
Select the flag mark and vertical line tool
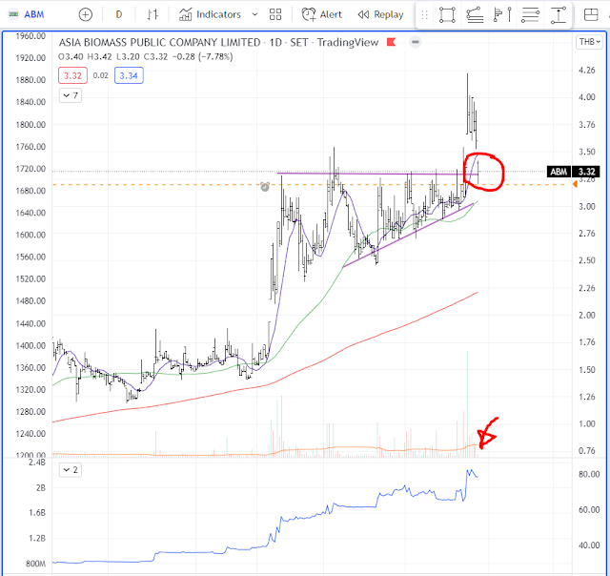click(502, 15)
